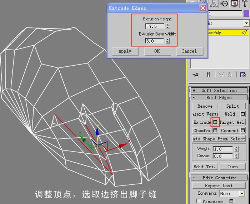The width and height of the screenshot is (250, 204).
Task: Open the Display command panel tab
Action: tap(235, 4)
